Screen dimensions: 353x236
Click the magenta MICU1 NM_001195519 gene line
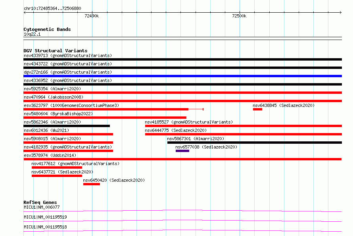pyautogui.click(x=182, y=221)
